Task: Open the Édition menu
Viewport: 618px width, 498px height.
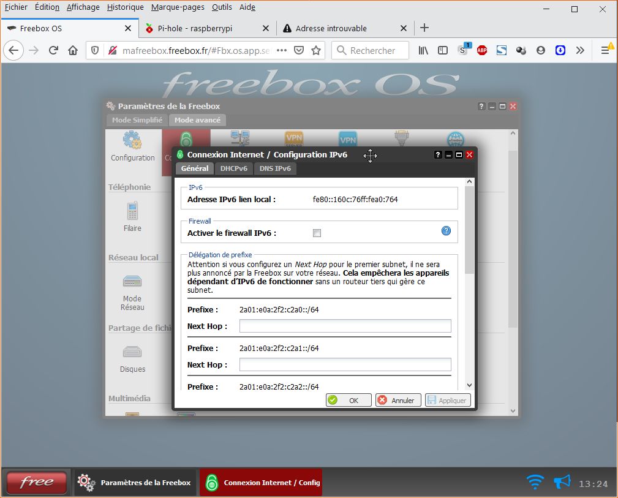Action: click(47, 7)
